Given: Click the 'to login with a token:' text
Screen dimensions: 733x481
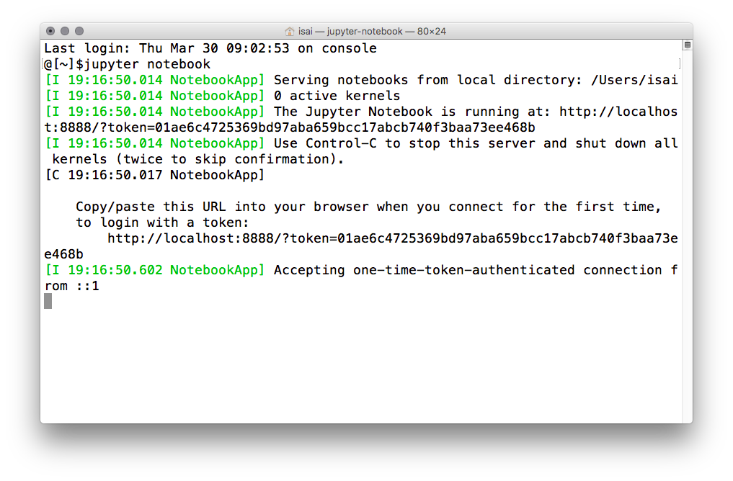Looking at the screenshot, I should [x=162, y=222].
